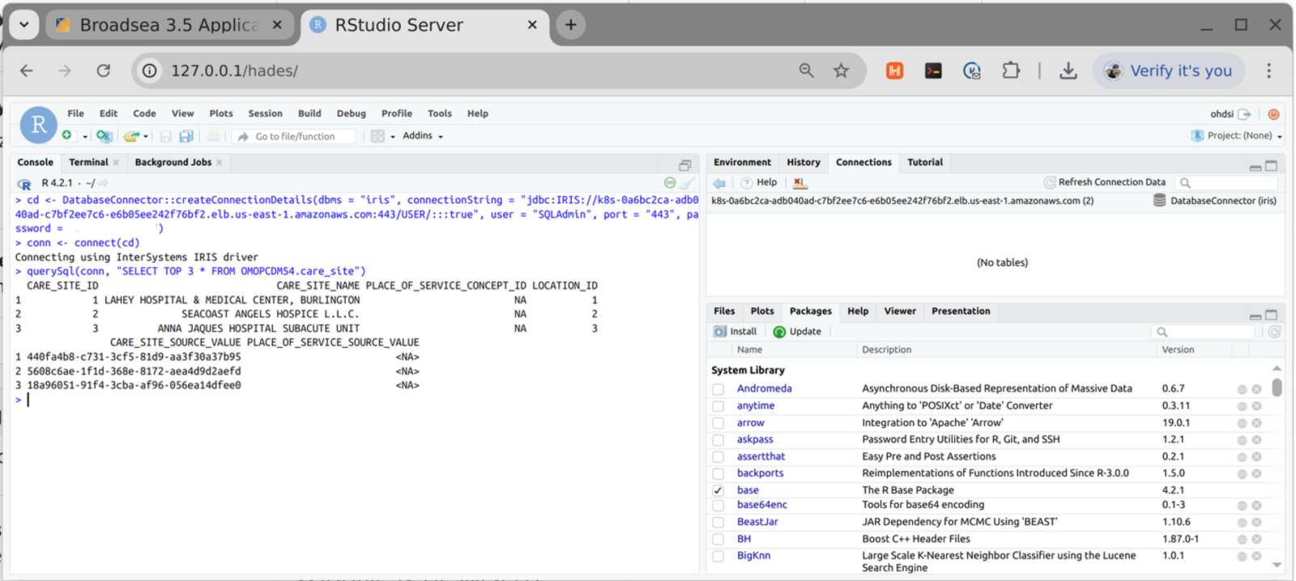
Task: Click the back arrow in the Connections pane
Action: [x=719, y=183]
